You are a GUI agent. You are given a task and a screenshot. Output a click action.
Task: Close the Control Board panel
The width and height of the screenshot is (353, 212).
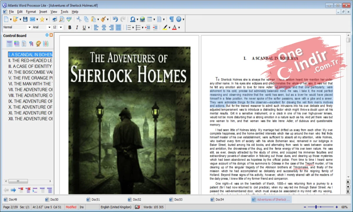[51, 35]
